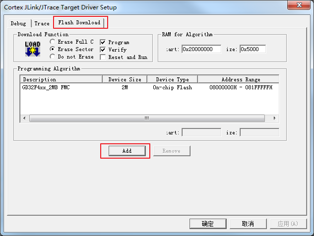
Task: Click the Description column header
Action: click(62, 79)
